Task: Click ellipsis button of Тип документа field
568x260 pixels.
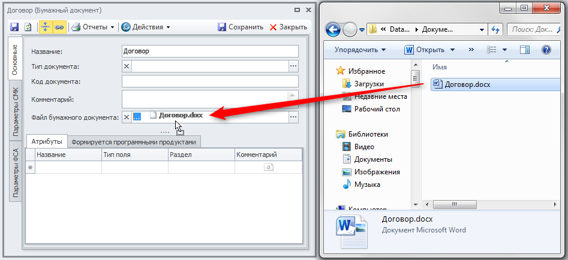Action: (293, 66)
